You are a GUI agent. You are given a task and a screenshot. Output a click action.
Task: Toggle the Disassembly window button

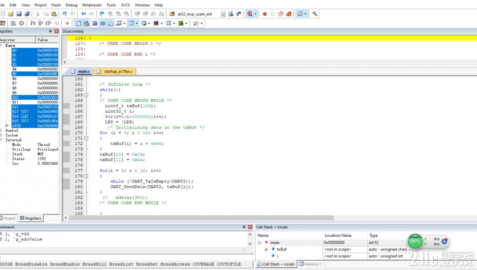tap(87, 23)
